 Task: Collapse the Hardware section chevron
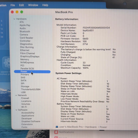point(14,19)
